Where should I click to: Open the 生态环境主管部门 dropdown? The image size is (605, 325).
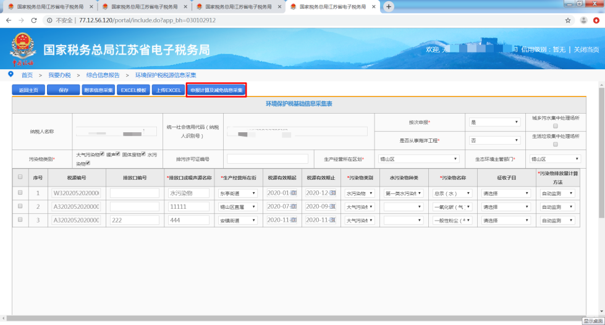[555, 159]
